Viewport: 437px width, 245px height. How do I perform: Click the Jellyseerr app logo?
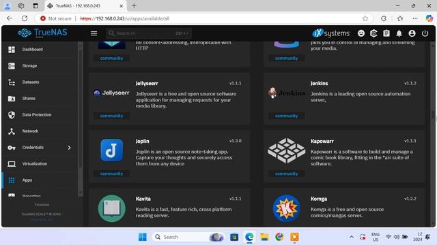pos(111,93)
